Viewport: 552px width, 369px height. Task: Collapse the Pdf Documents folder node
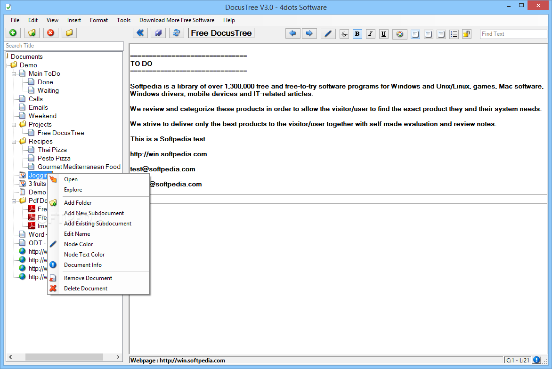[14, 201]
